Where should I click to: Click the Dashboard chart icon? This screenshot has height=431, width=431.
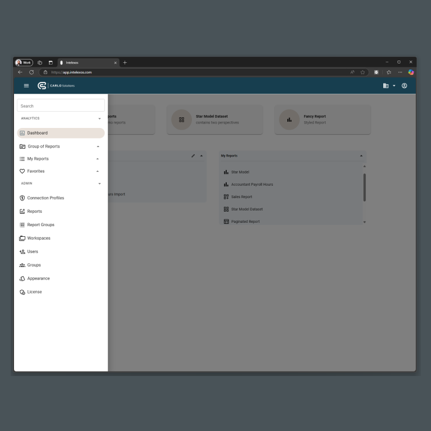[22, 133]
